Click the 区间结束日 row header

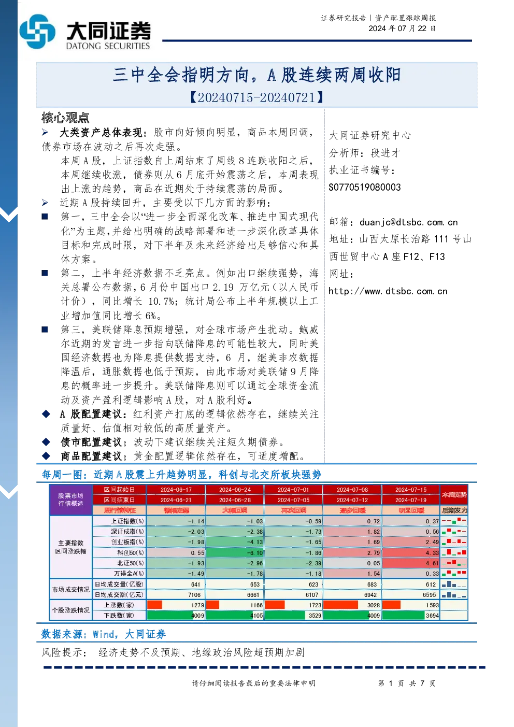(x=119, y=500)
